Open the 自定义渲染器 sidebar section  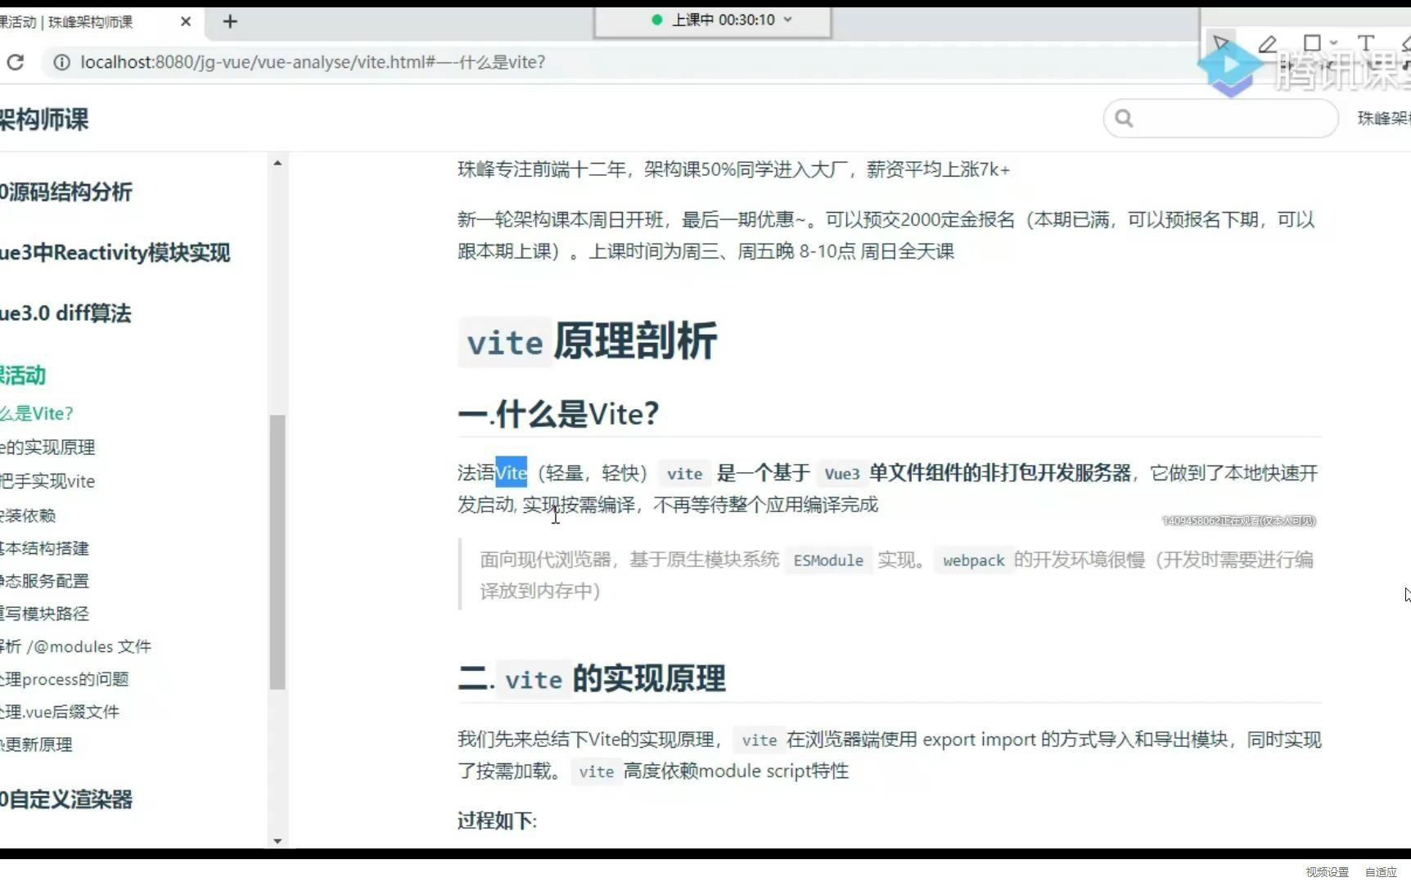point(66,799)
